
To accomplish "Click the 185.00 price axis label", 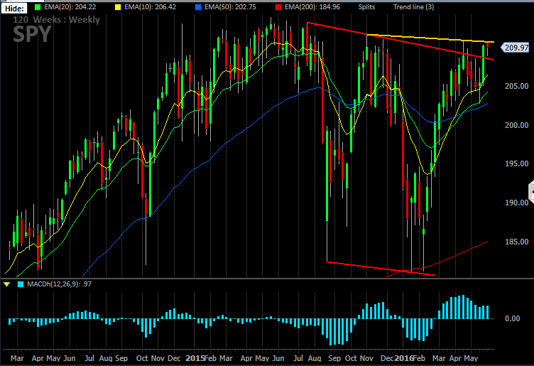I will (517, 242).
